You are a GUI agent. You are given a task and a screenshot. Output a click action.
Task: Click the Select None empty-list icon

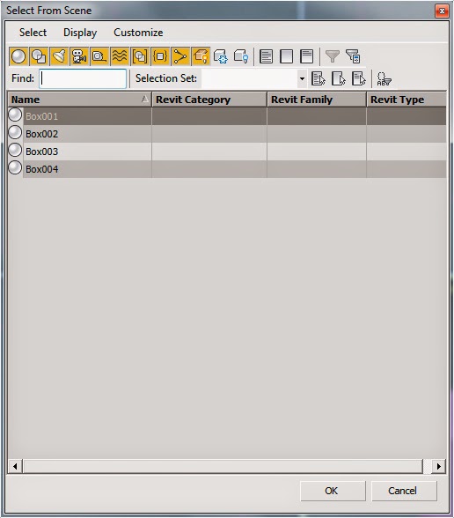[x=286, y=56]
